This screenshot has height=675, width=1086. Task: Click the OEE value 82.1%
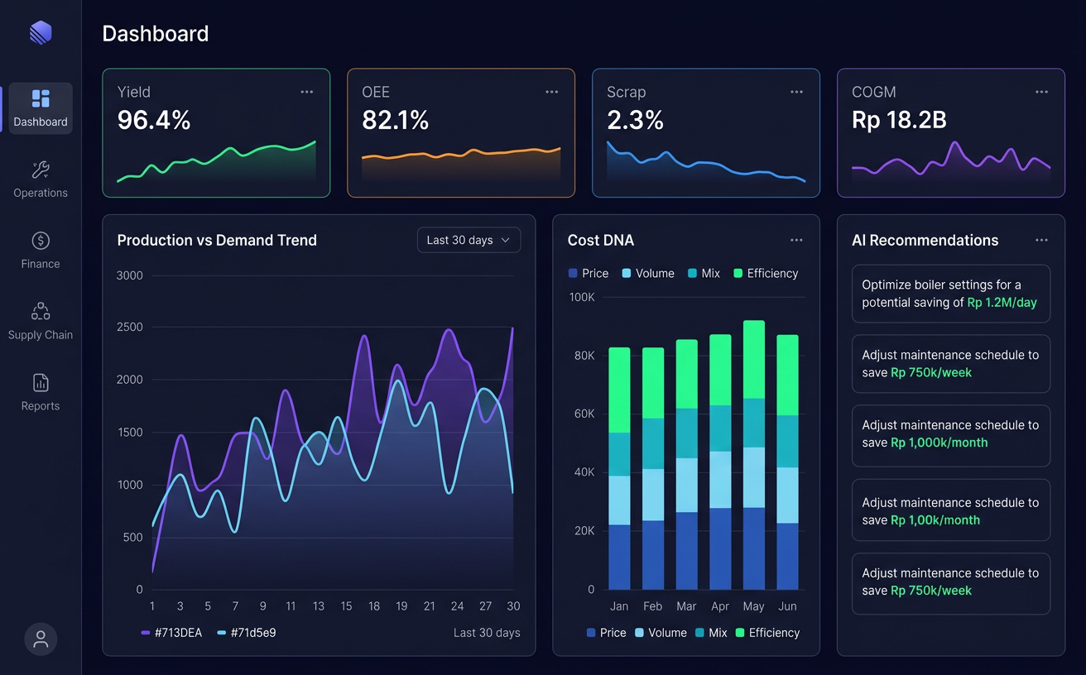(x=396, y=121)
